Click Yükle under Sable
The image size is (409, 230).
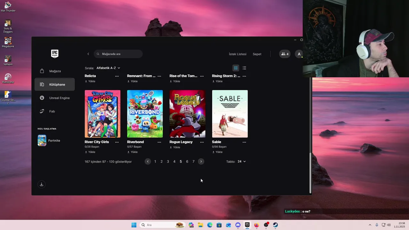[218, 152]
